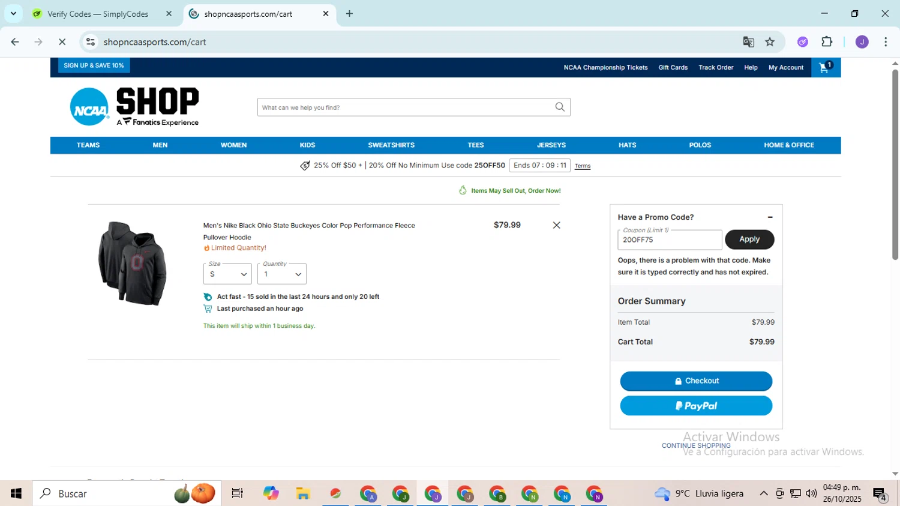Viewport: 900px width, 506px height.
Task: Click the Apply promo code button
Action: coord(749,239)
